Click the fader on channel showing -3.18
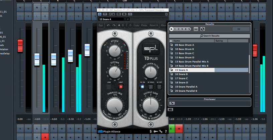Screen dimensions: 273x140 coord(71,56)
